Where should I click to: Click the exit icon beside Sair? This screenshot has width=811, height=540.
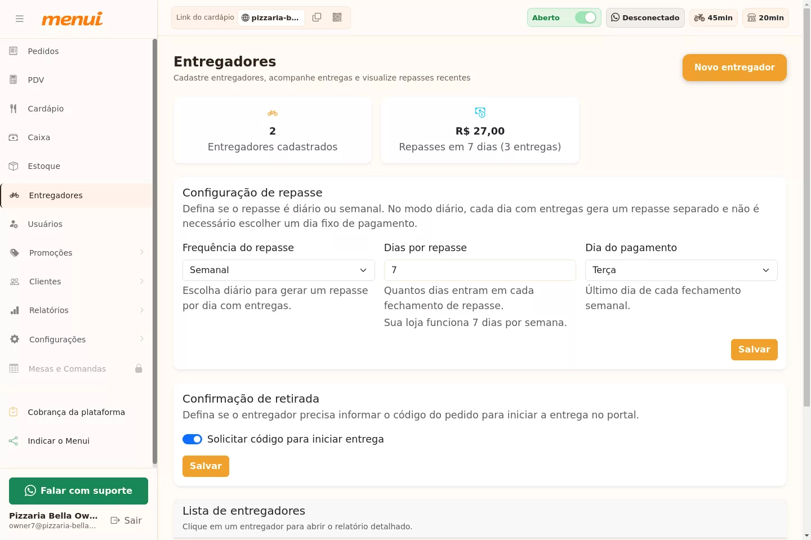tap(115, 520)
